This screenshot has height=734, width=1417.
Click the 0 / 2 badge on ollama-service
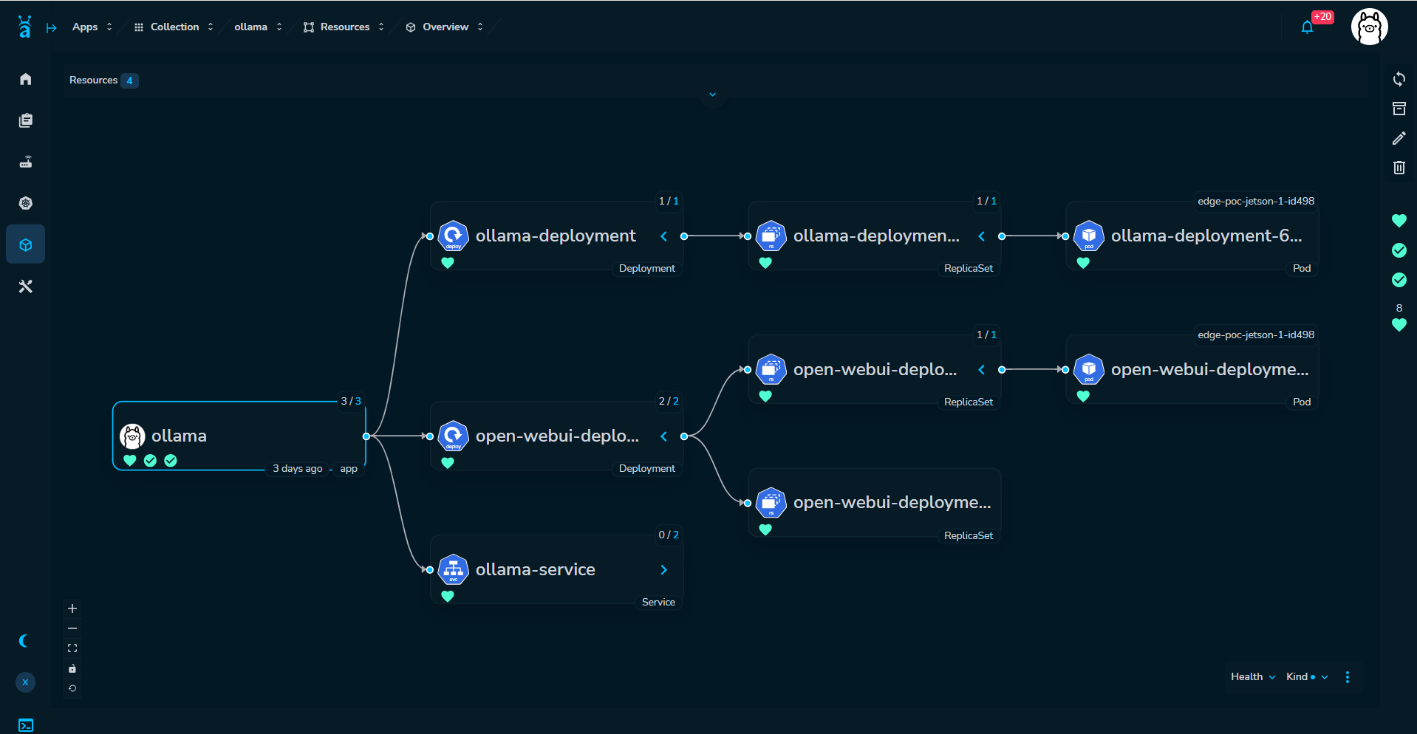pos(669,535)
